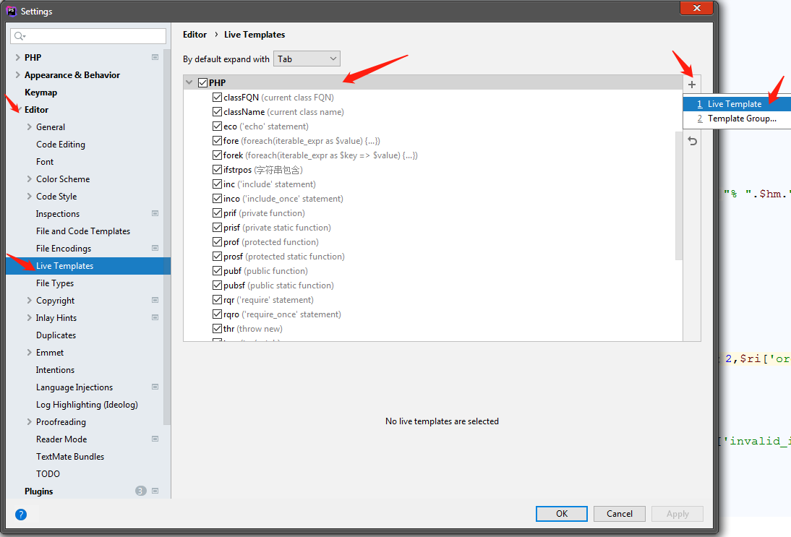Click the project-level icon beside PHP
This screenshot has width=791, height=537.
[x=155, y=58]
